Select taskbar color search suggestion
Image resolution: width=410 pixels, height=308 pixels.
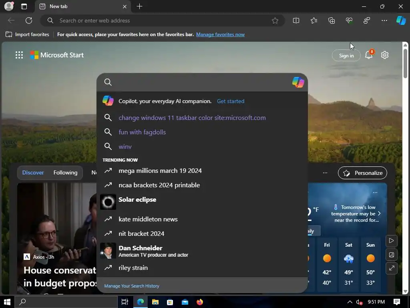click(202, 118)
